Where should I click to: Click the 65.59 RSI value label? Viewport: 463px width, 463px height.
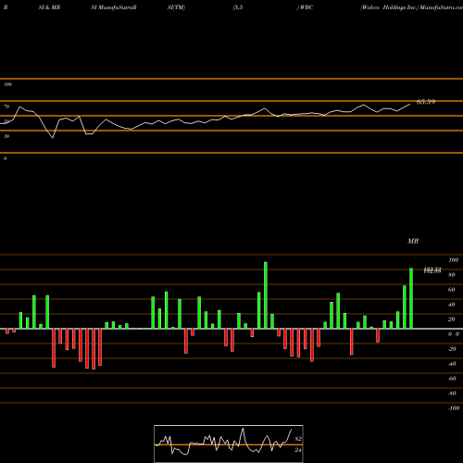[426, 102]
